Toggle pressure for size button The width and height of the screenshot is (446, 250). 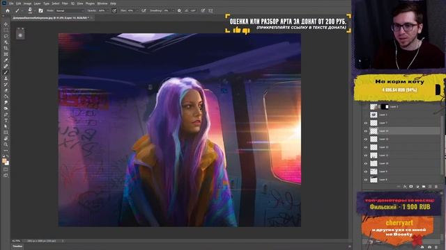tap(203, 11)
